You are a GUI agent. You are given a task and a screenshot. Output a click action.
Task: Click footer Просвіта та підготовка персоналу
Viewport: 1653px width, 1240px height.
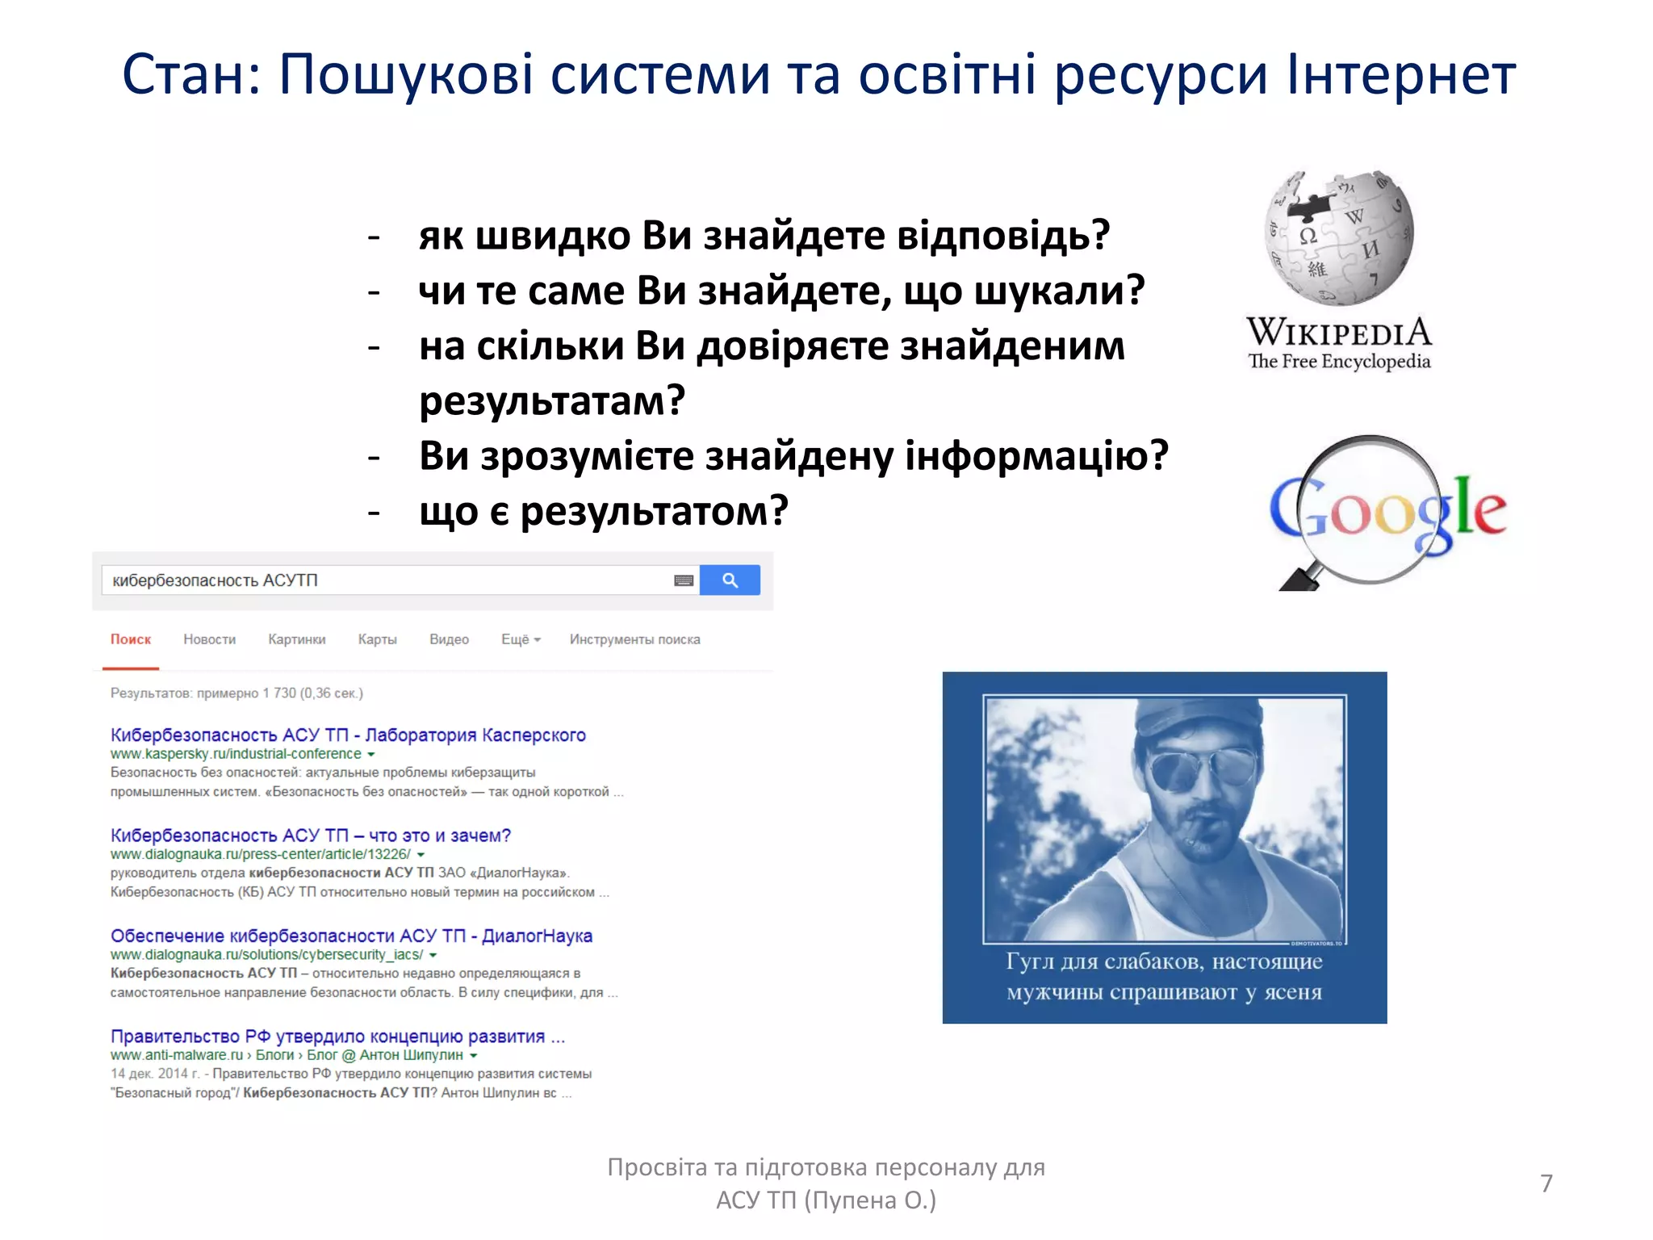[x=826, y=1183]
